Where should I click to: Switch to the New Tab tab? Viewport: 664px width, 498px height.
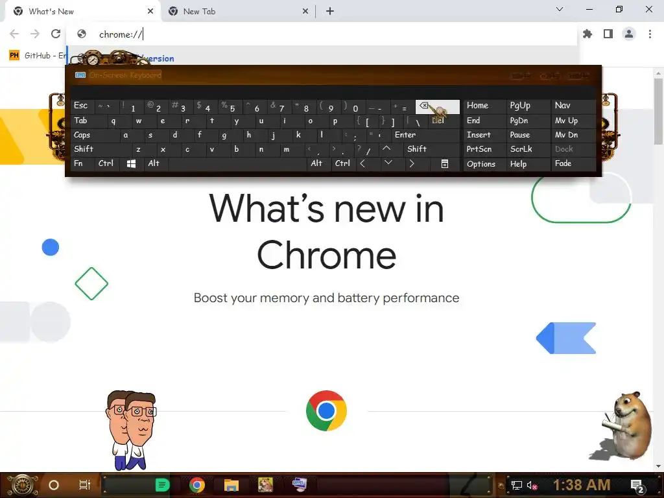coord(237,12)
